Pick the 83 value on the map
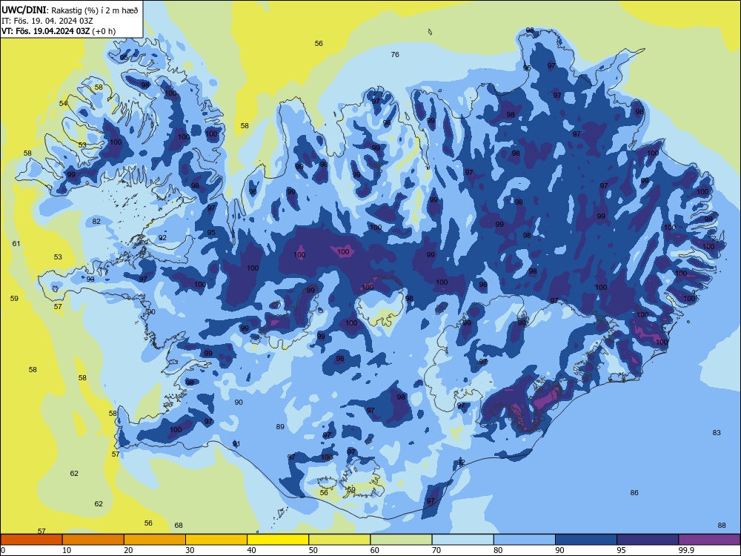Screen dimensions: 741x556 click(x=717, y=433)
